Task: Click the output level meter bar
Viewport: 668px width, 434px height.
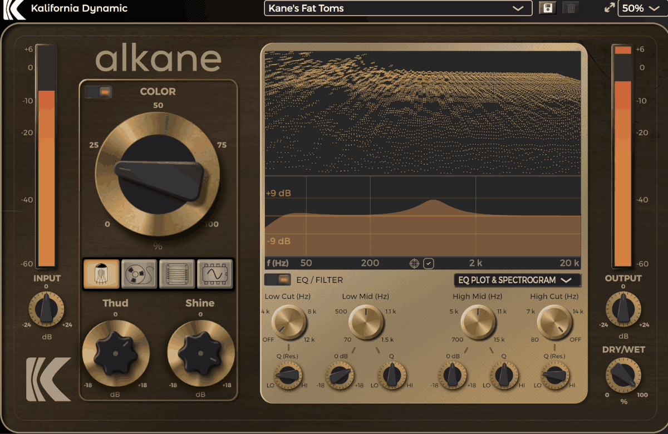Action: tap(623, 156)
